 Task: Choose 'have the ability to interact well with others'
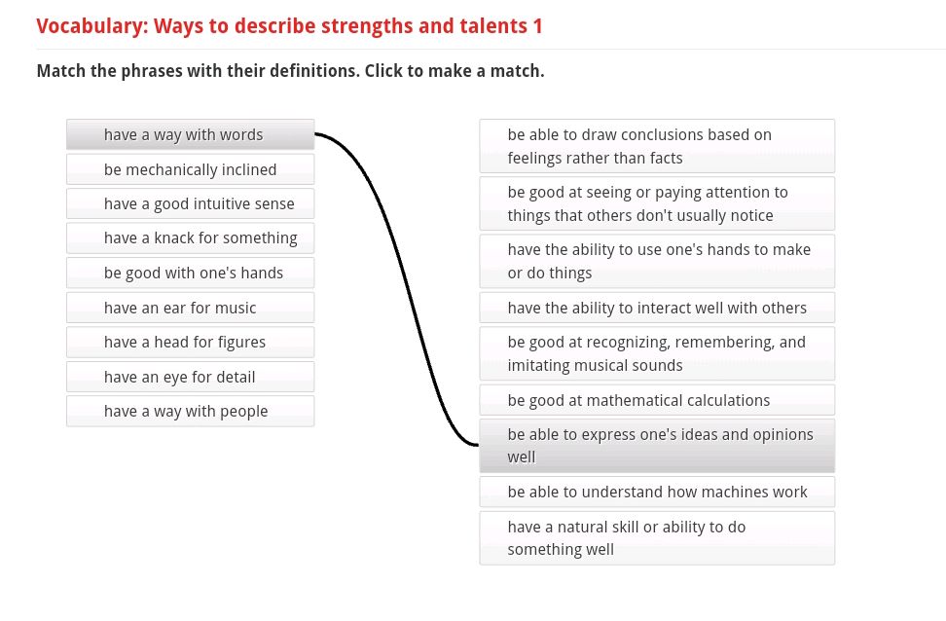pos(657,308)
